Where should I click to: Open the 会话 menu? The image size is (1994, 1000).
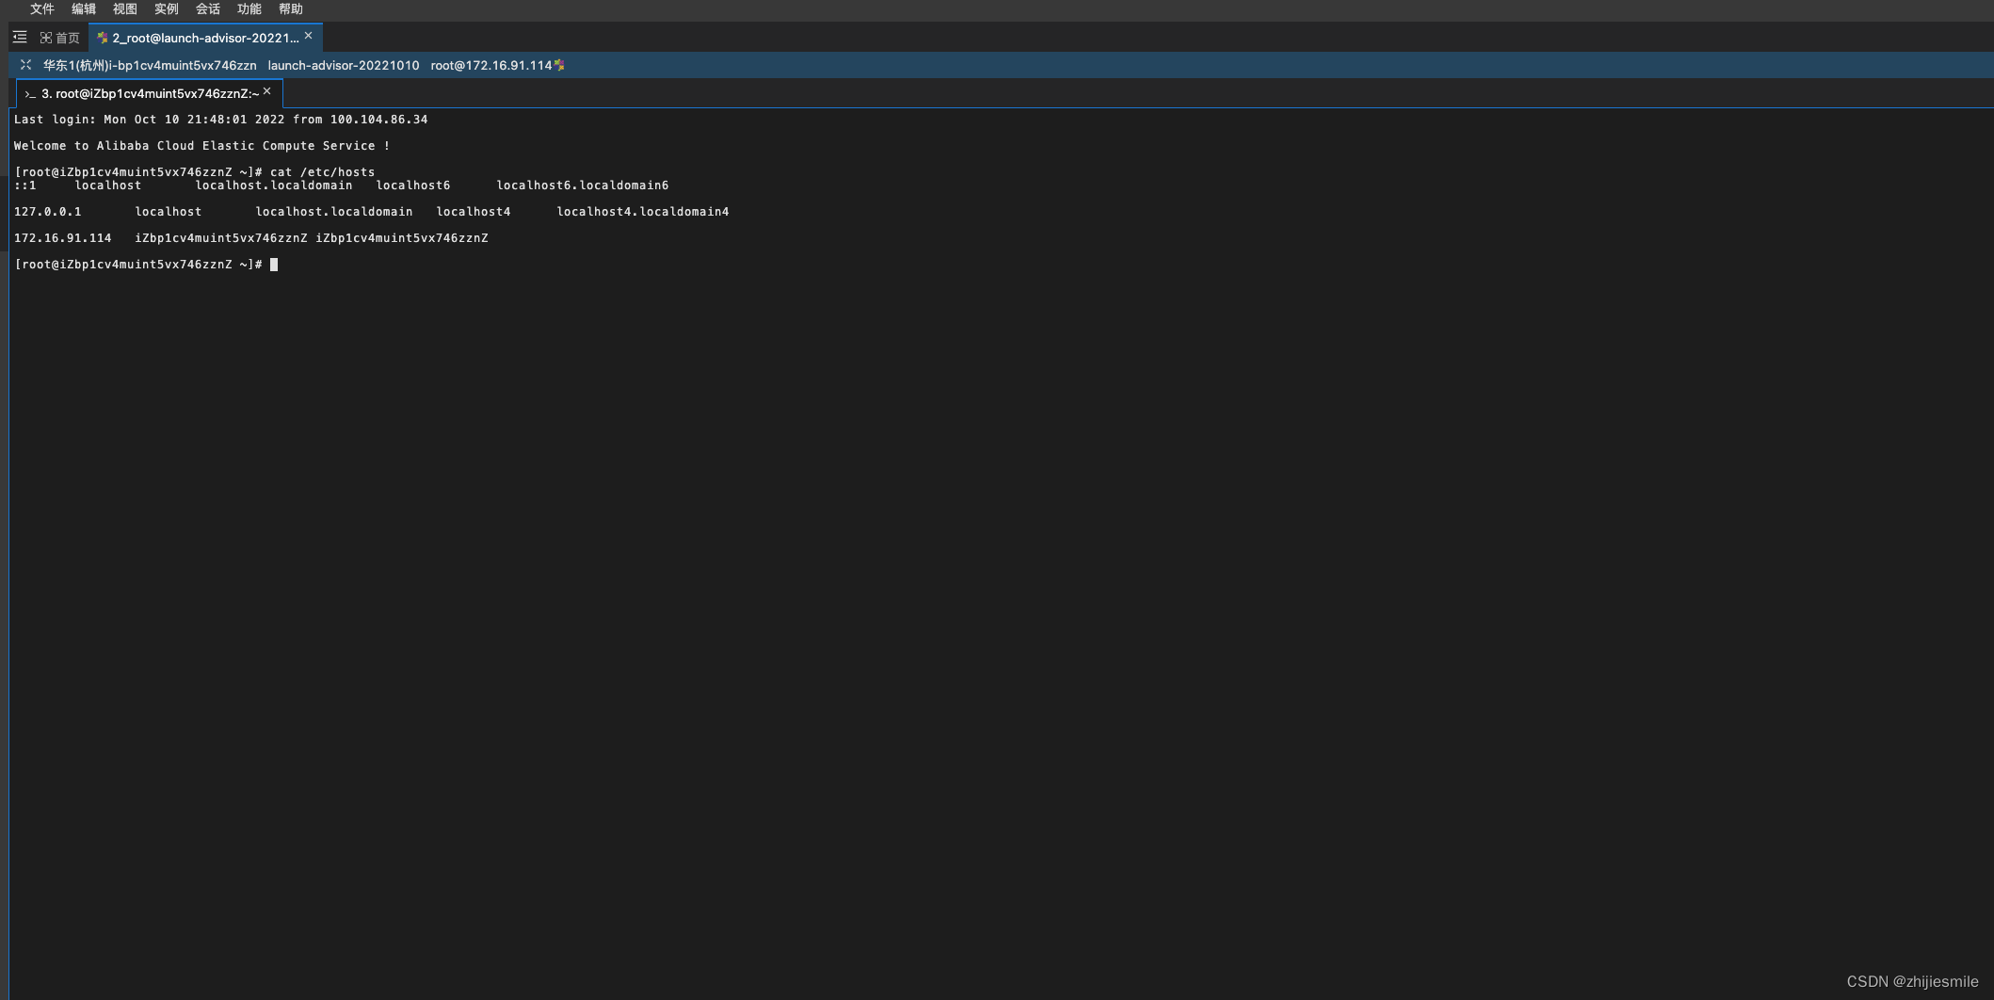click(x=208, y=9)
